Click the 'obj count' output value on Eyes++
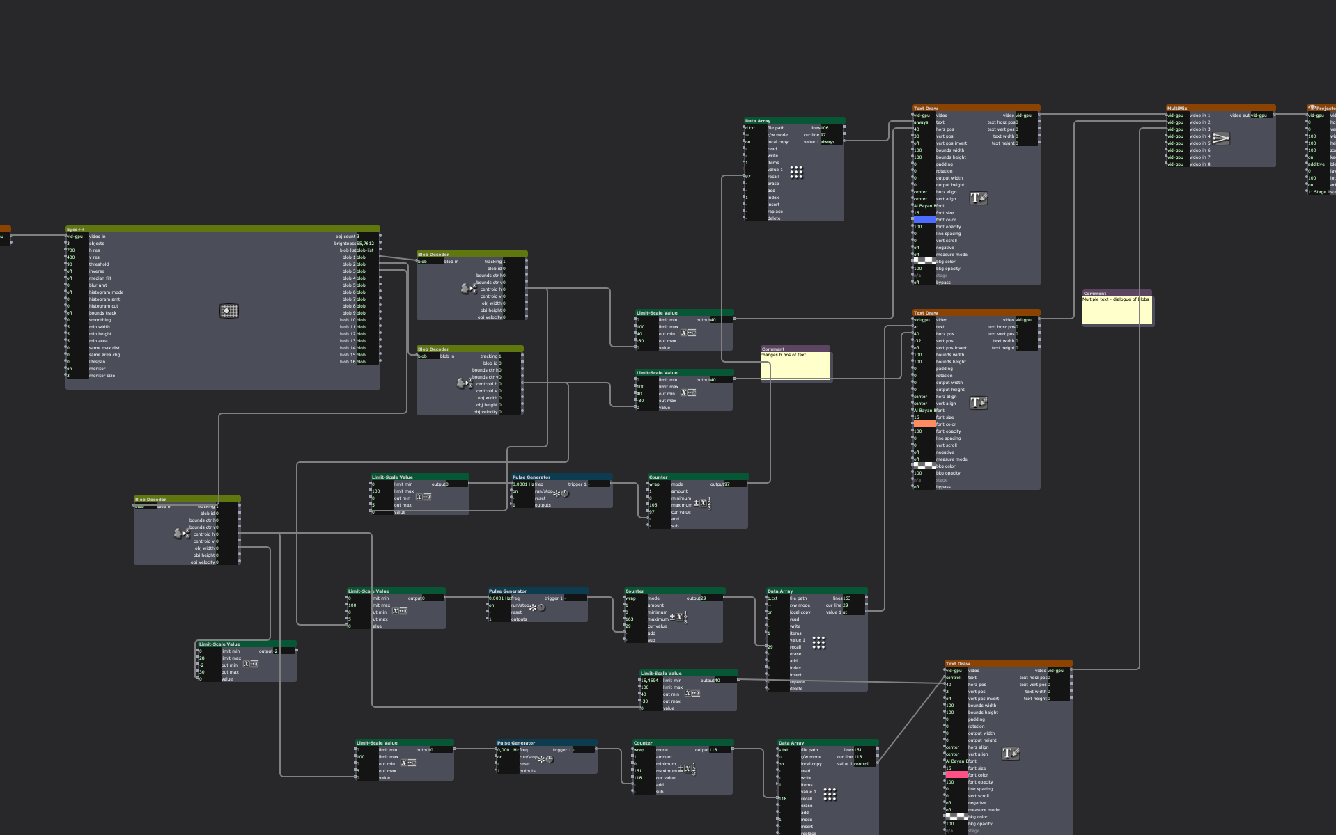 click(x=367, y=237)
